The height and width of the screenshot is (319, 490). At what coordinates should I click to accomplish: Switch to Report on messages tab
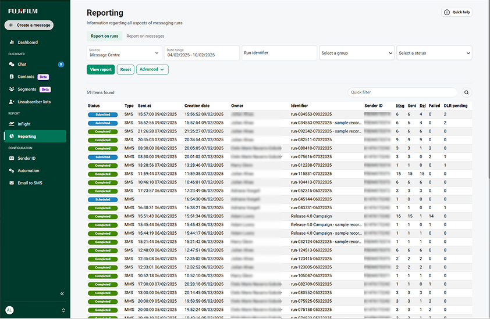pos(145,36)
